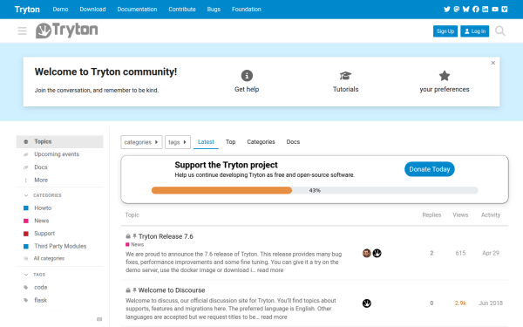523x327 pixels.
Task: Open the Mastodon icon link
Action: [x=457, y=10]
